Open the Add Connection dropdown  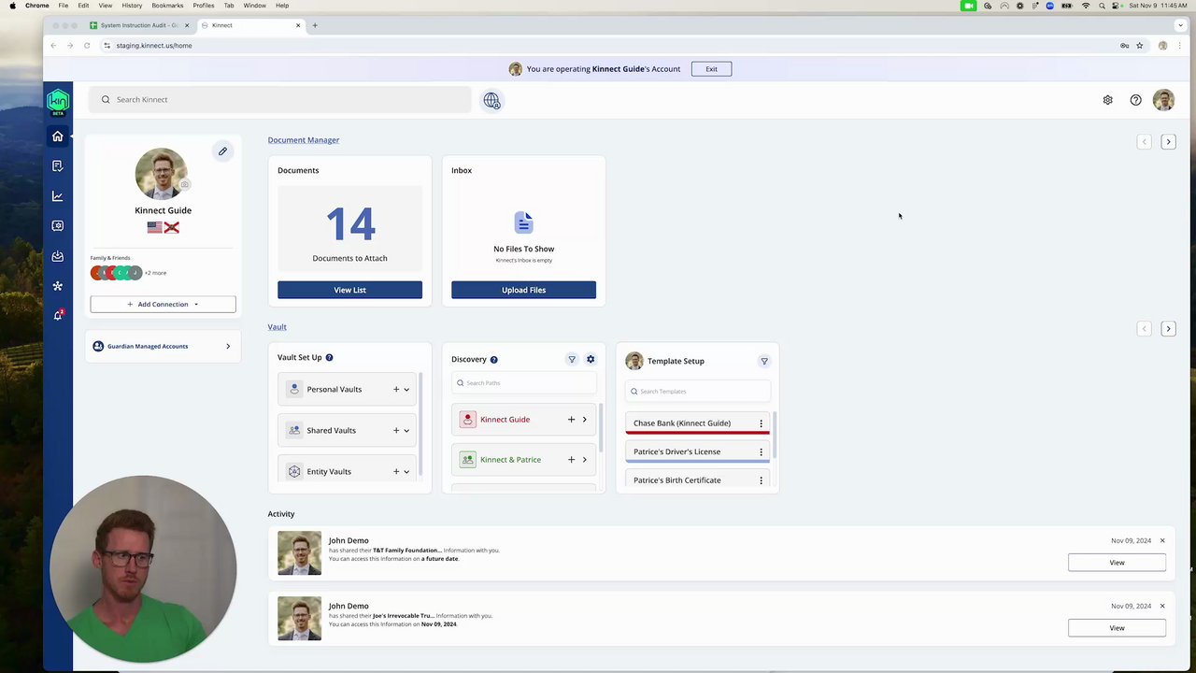(x=163, y=304)
